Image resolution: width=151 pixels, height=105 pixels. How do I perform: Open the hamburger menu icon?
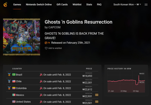[146, 5]
